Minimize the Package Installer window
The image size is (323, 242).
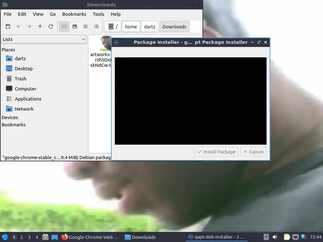[x=252, y=42]
